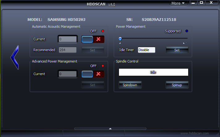The image size is (220, 137).
Task: Click the Idle Timer field
Action: coord(146,50)
